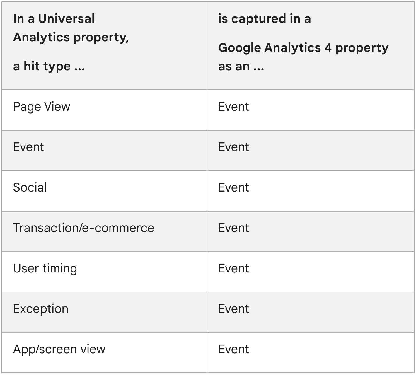Image resolution: width=416 pixels, height=375 pixels.
Task: Click the GA4 "Event" value beside Exception
Action: pos(233,309)
